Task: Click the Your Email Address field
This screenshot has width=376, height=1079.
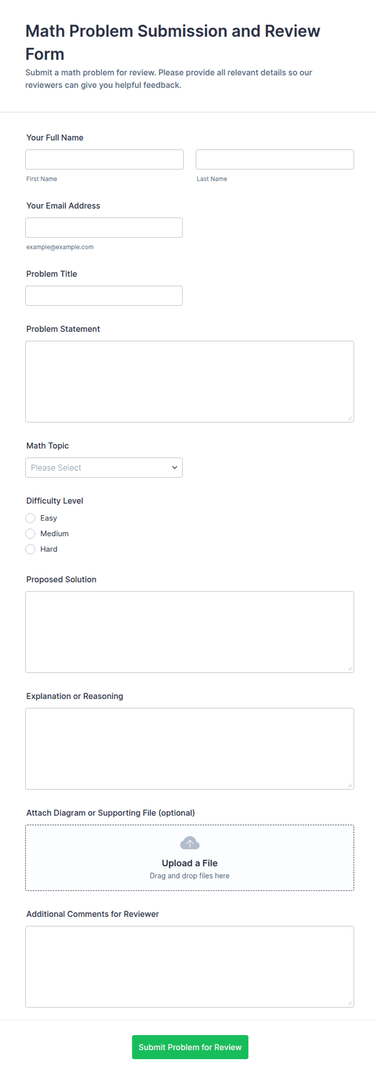Action: tap(104, 227)
